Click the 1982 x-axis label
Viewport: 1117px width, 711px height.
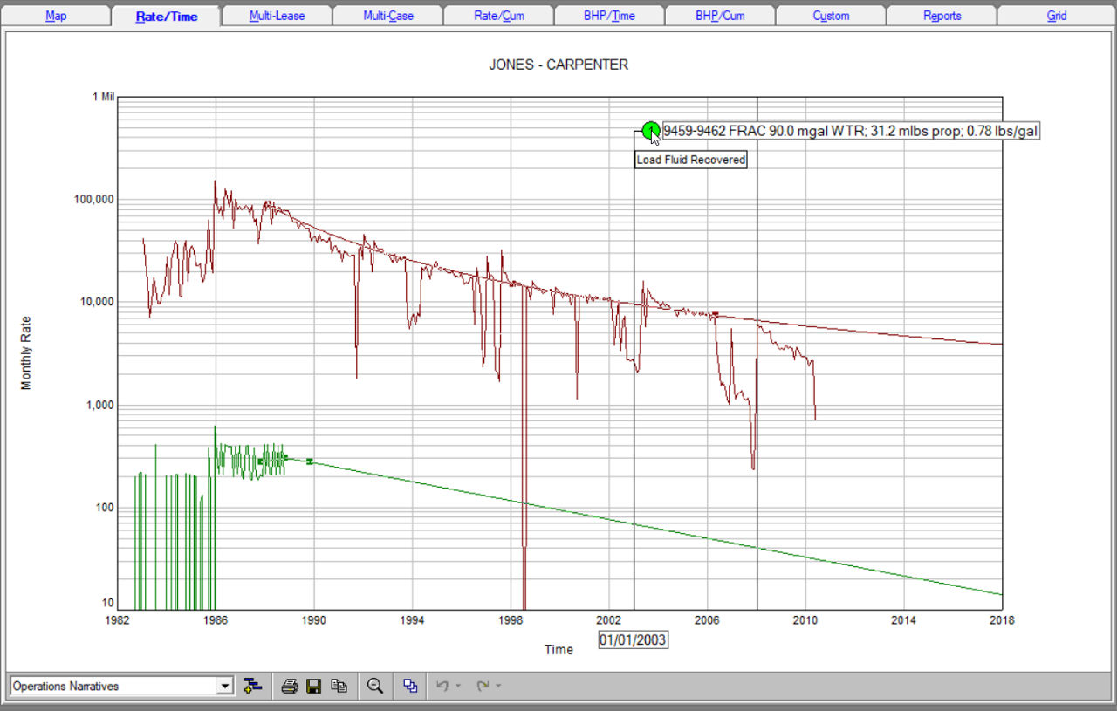click(x=117, y=620)
